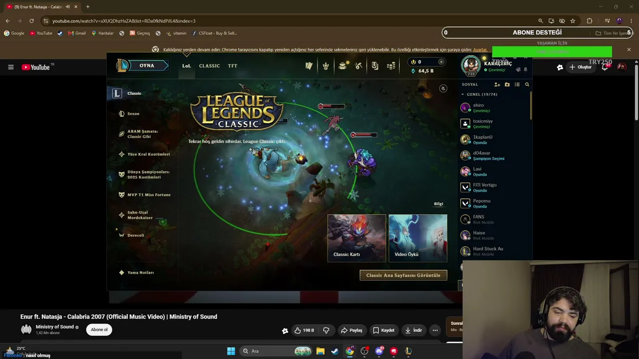Click the İndir download button

(413, 330)
